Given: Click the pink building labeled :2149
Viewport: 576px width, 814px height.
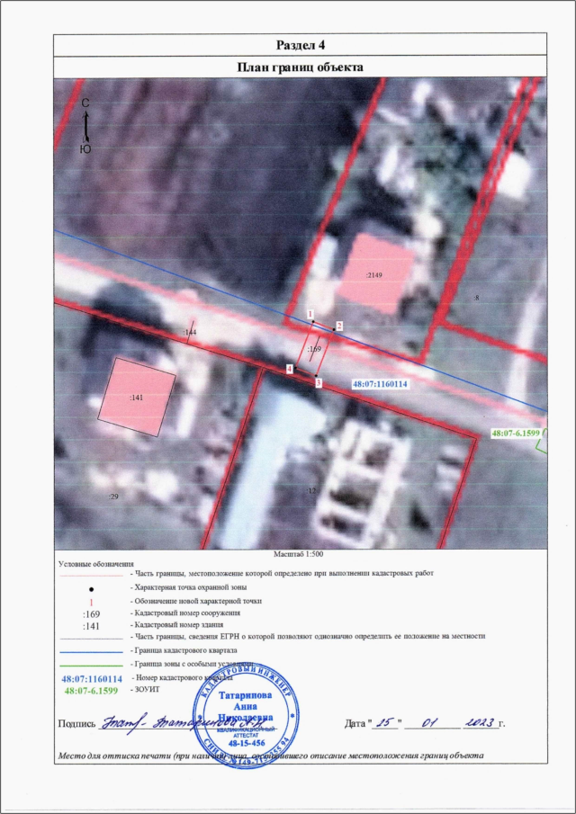Looking at the screenshot, I should 375,274.
